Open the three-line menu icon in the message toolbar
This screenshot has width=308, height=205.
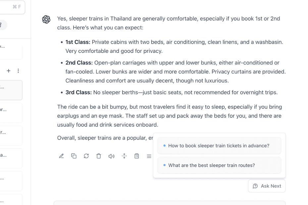[x=149, y=156]
